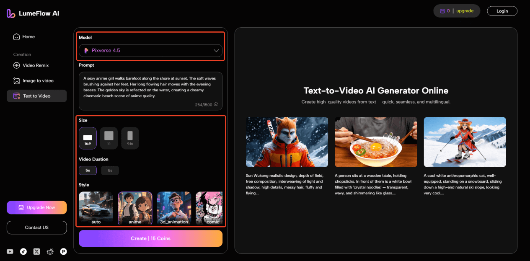Click the Upgrade Now button
530x261 pixels.
pyautogui.click(x=36, y=207)
